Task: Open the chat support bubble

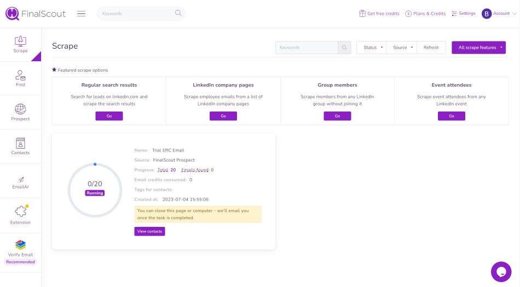Action: tap(501, 272)
